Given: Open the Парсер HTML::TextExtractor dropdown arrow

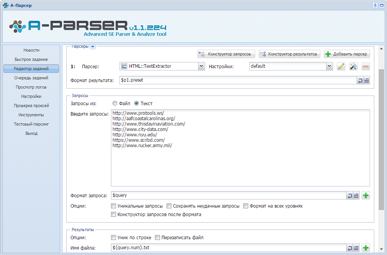Looking at the screenshot, I should tap(201, 66).
